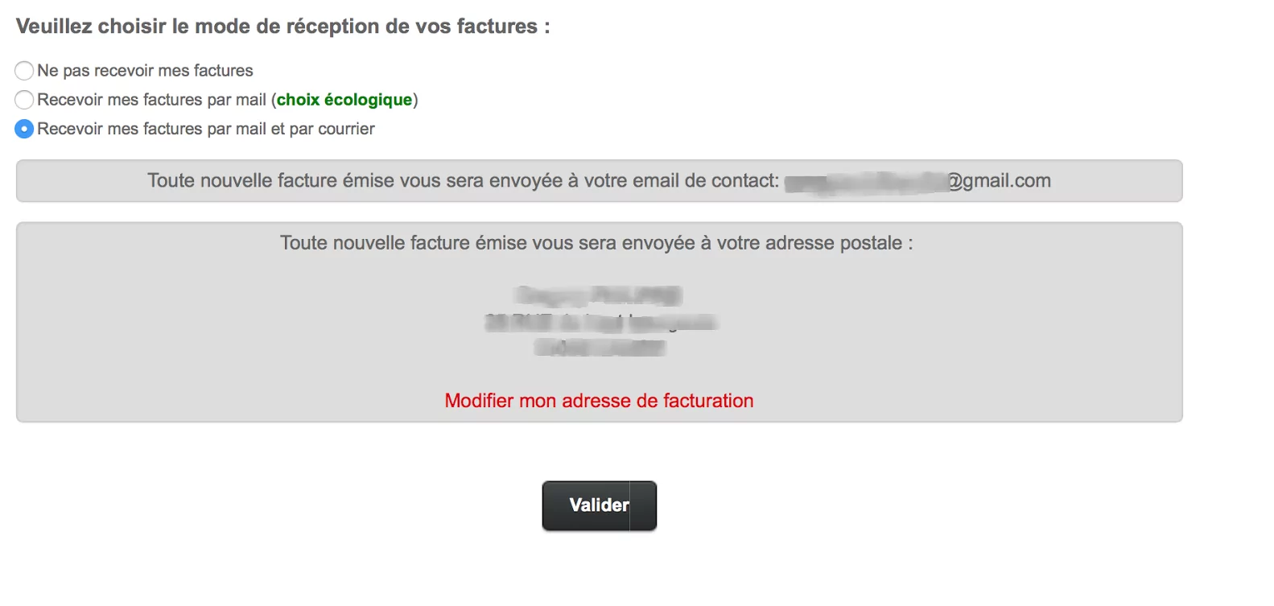Click the blurred part of the contact email

pyautogui.click(x=865, y=183)
